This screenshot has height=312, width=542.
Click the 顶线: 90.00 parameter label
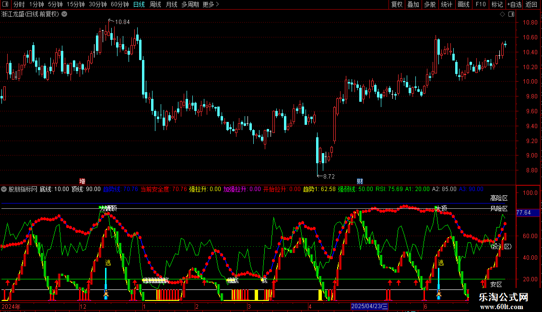pos(86,189)
